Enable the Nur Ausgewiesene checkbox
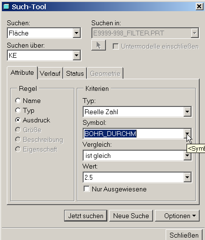 [x=86, y=189]
